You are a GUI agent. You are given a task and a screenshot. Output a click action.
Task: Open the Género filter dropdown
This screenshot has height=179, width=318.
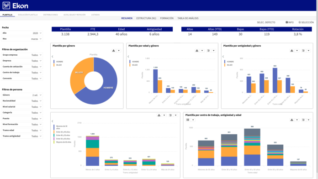pos(22,95)
